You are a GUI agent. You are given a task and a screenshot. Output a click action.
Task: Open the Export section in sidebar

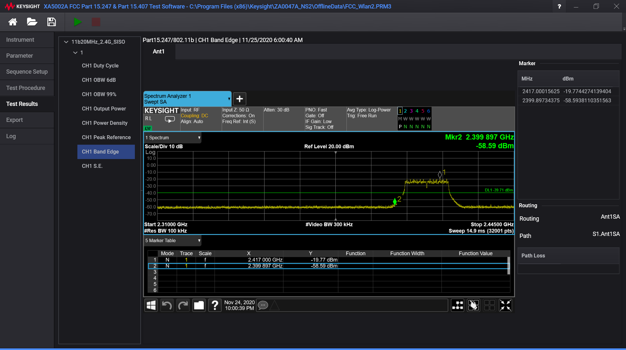(x=27, y=120)
